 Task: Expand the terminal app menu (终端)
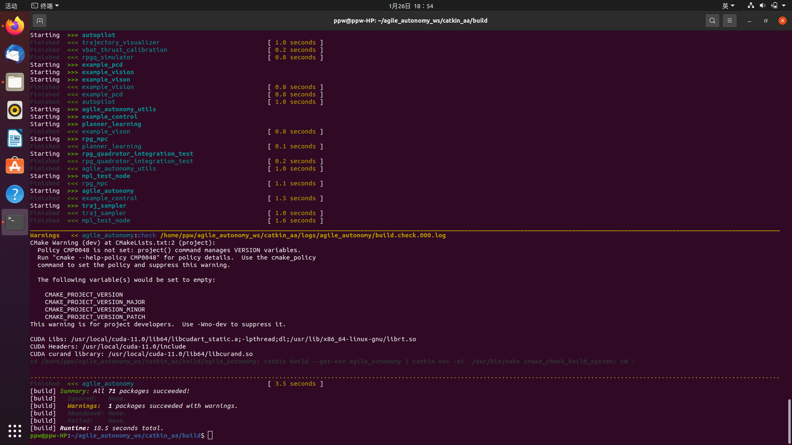(x=45, y=6)
